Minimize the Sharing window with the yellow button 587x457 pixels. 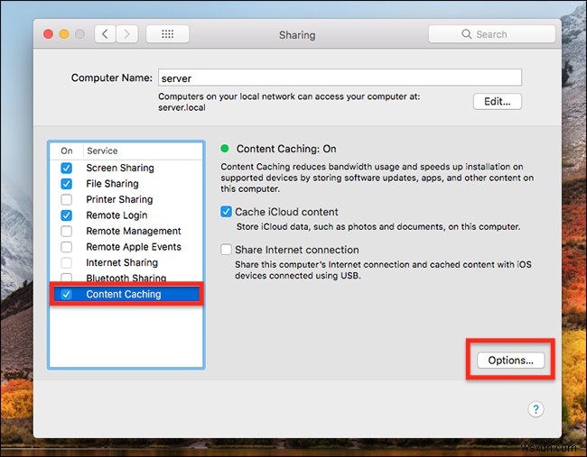64,34
